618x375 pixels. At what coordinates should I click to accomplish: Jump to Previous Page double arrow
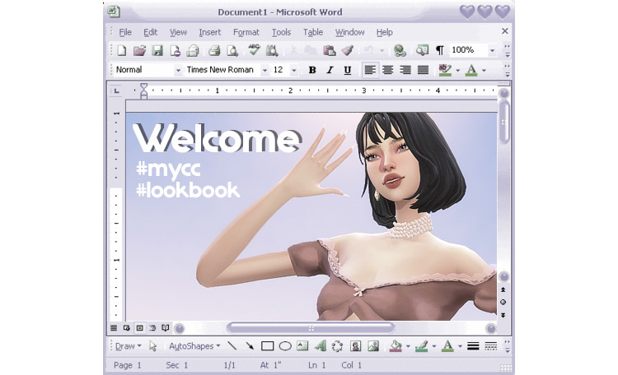pos(503,289)
